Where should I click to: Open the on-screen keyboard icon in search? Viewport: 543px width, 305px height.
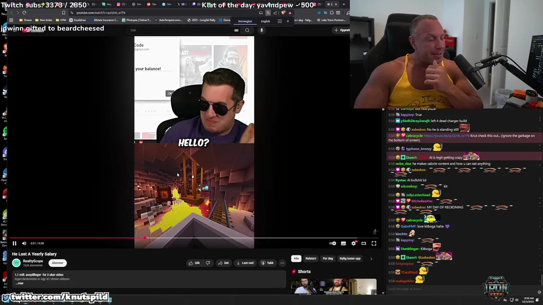pyautogui.click(x=236, y=30)
